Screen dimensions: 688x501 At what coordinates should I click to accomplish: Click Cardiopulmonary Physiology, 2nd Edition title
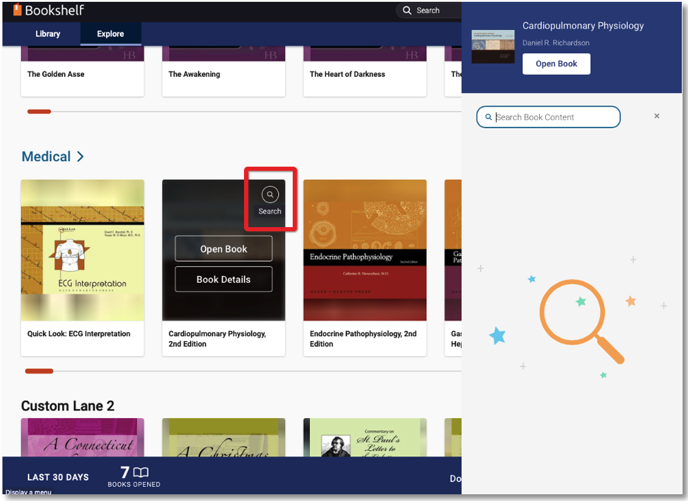pos(217,339)
